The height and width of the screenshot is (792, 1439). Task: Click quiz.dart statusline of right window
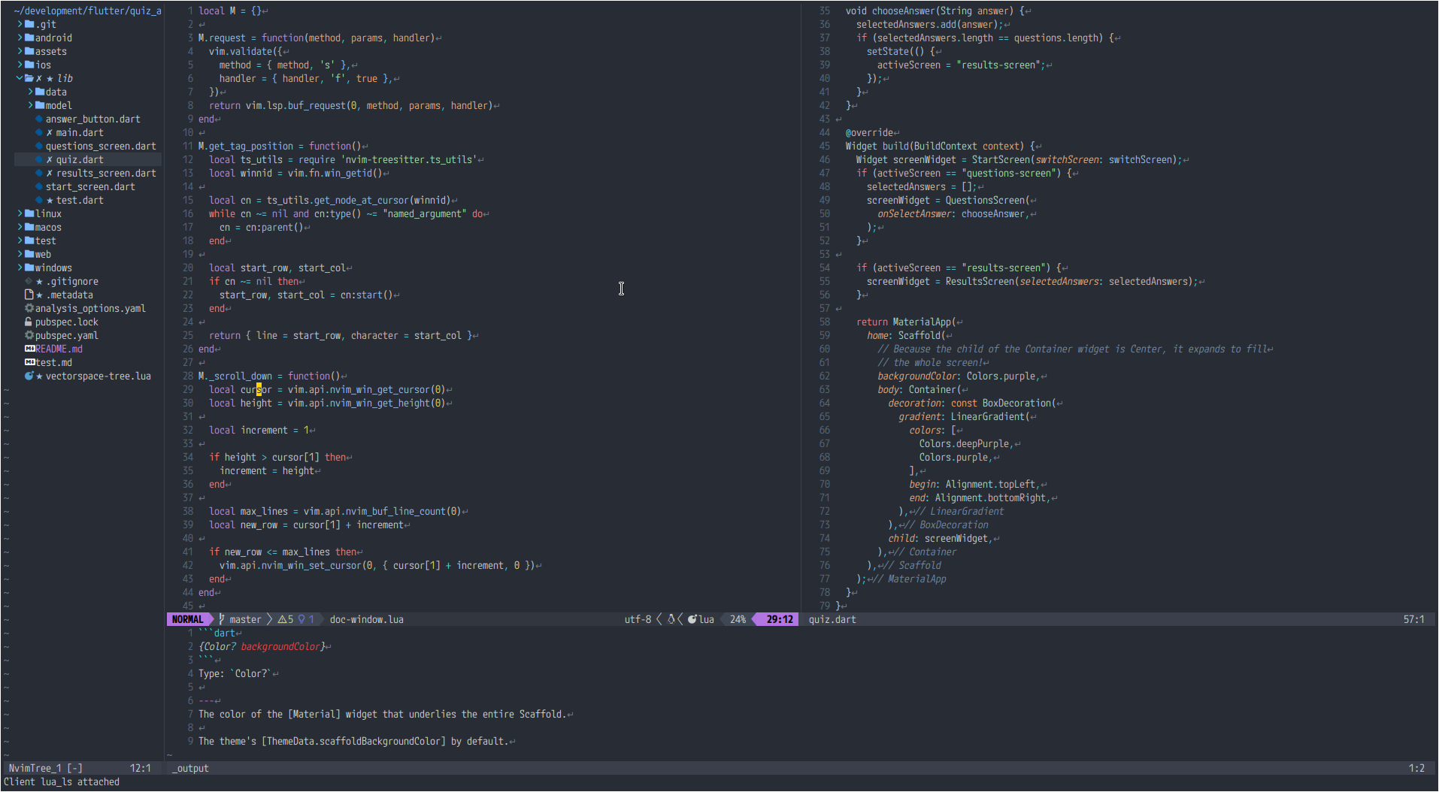pyautogui.click(x=832, y=619)
